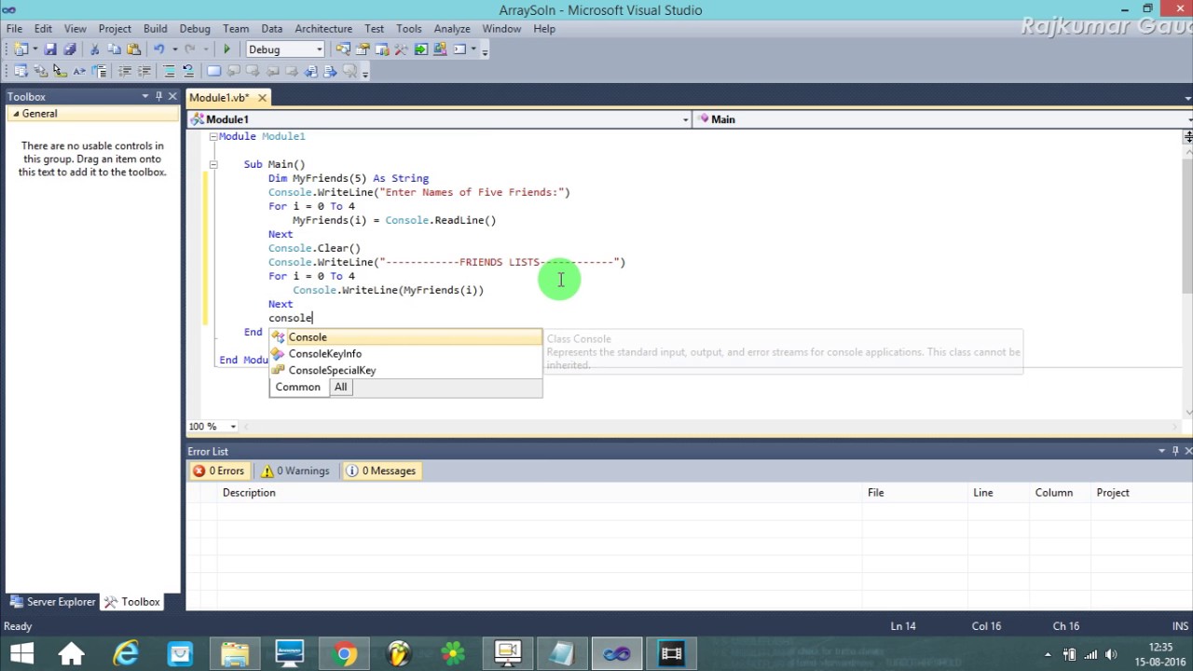Open the Build menu

(156, 29)
